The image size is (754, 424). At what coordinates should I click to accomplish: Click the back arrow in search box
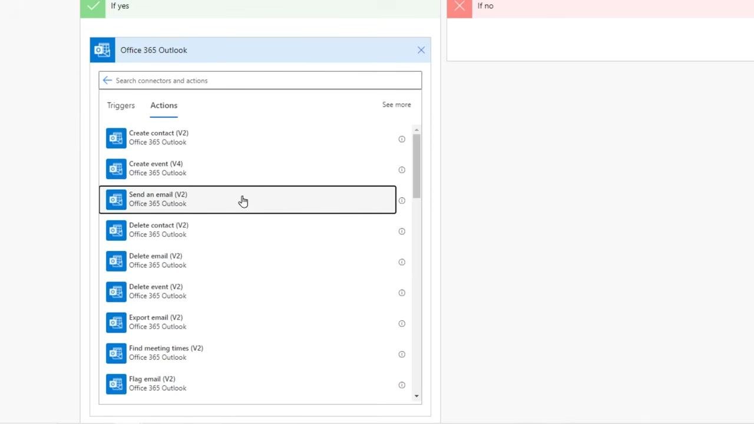107,81
